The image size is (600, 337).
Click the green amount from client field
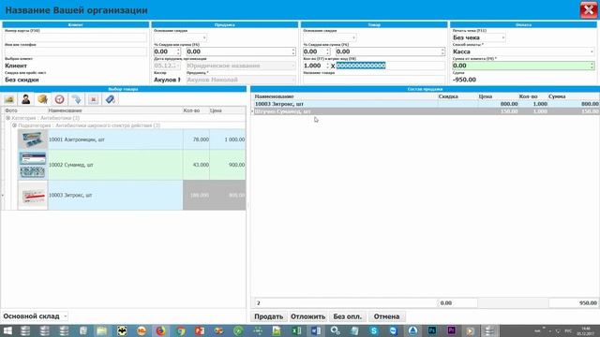[523, 66]
